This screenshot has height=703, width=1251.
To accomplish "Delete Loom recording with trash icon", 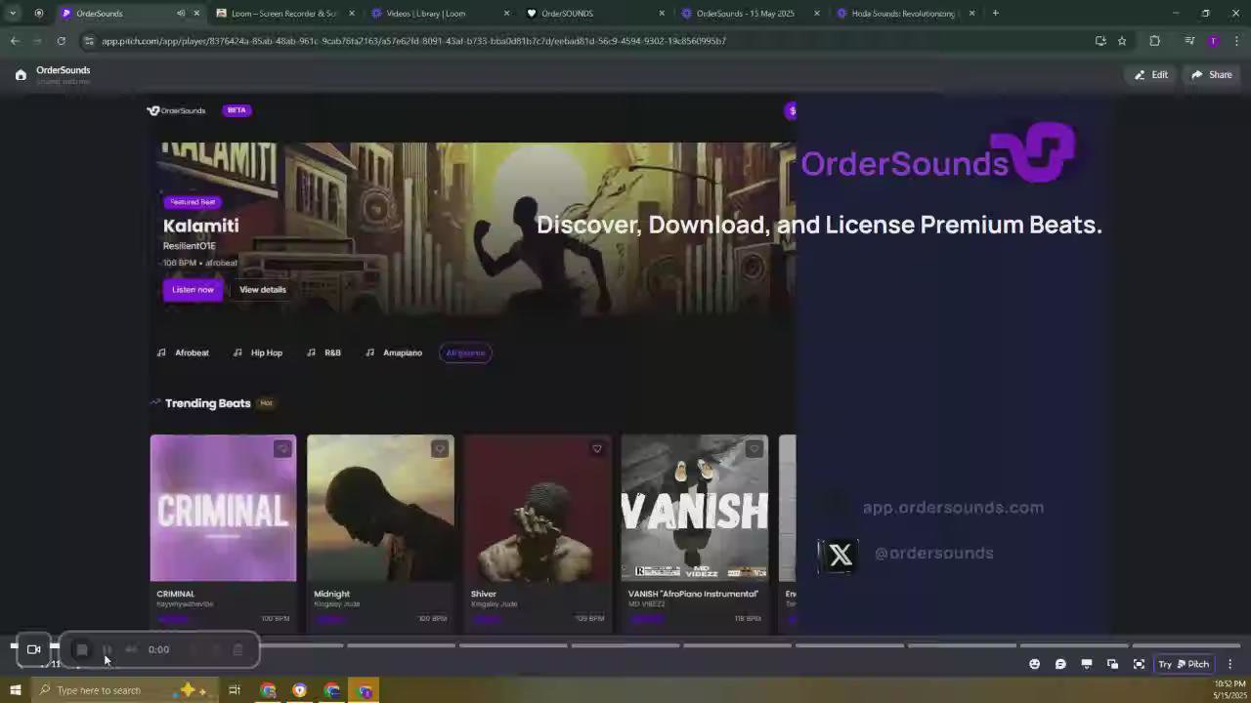I will [x=237, y=649].
